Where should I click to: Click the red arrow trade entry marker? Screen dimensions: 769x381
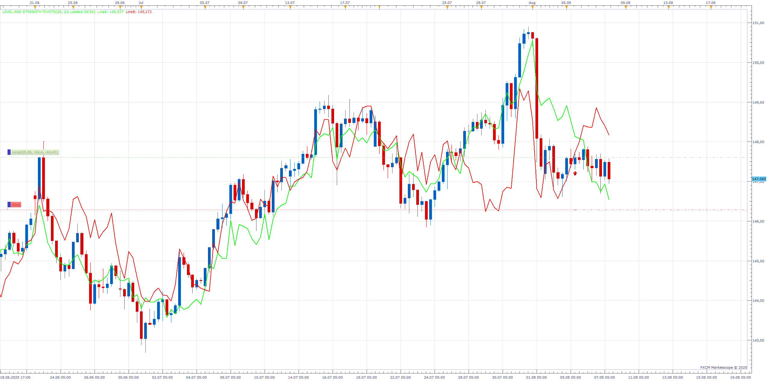[575, 173]
